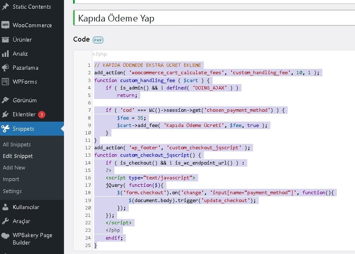355x254 pixels.
Task: Click the Static Contents pin icon
Action: click(5, 7)
